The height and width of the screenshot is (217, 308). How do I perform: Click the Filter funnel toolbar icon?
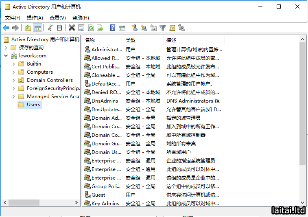(163, 28)
